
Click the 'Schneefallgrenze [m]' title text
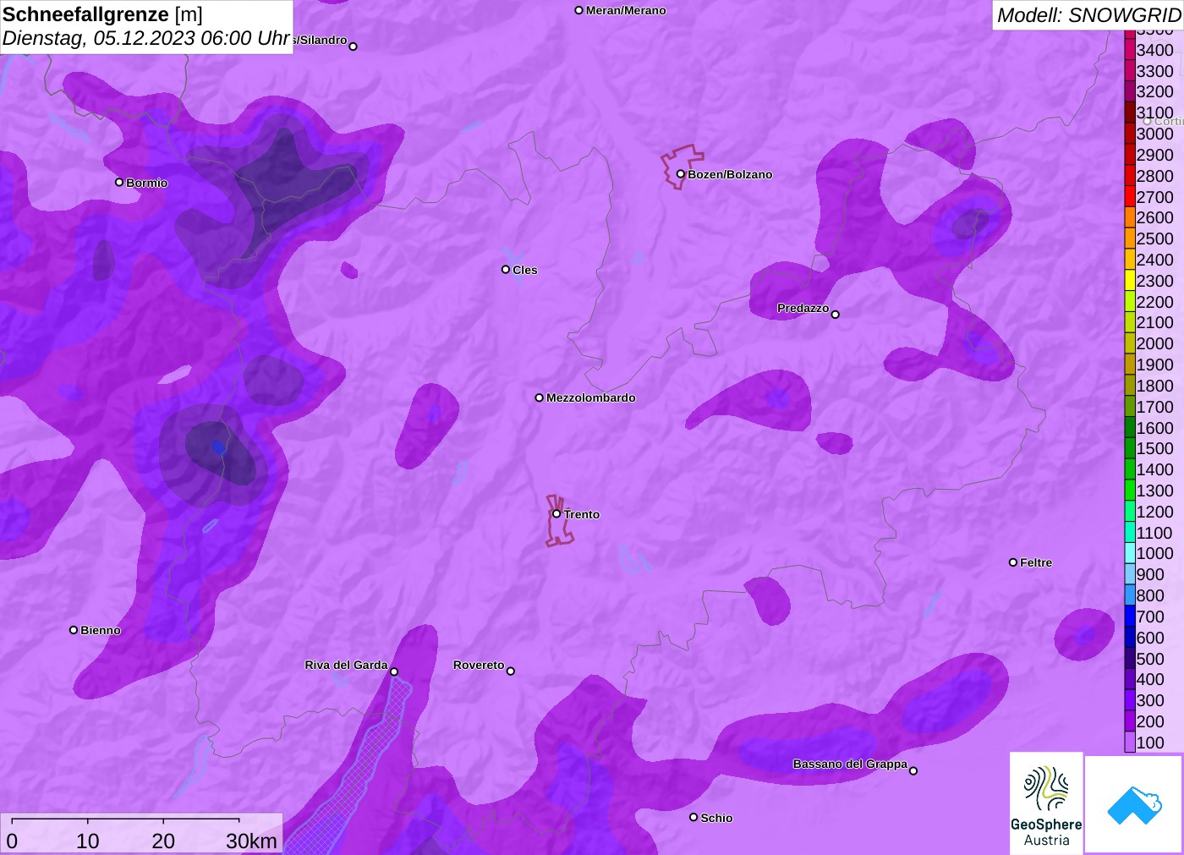102,14
